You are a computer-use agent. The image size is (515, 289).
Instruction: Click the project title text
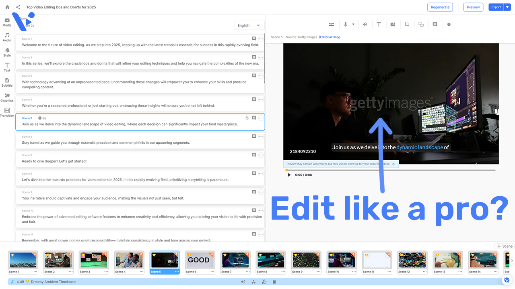(61, 7)
